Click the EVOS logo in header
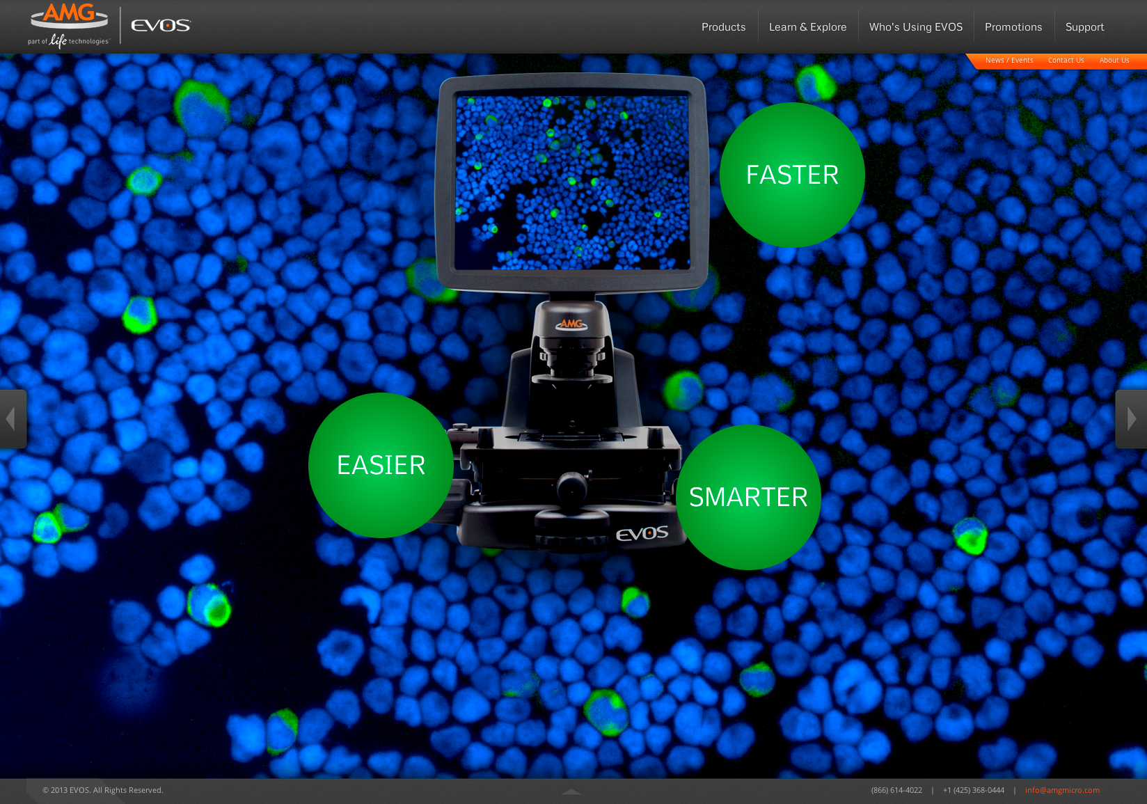1147x804 pixels. tap(161, 26)
